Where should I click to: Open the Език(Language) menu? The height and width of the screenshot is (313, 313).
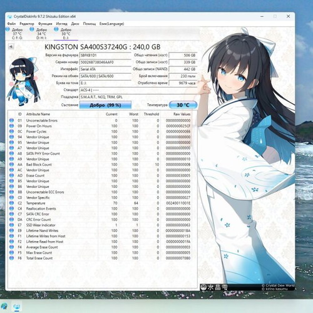click(x=111, y=24)
